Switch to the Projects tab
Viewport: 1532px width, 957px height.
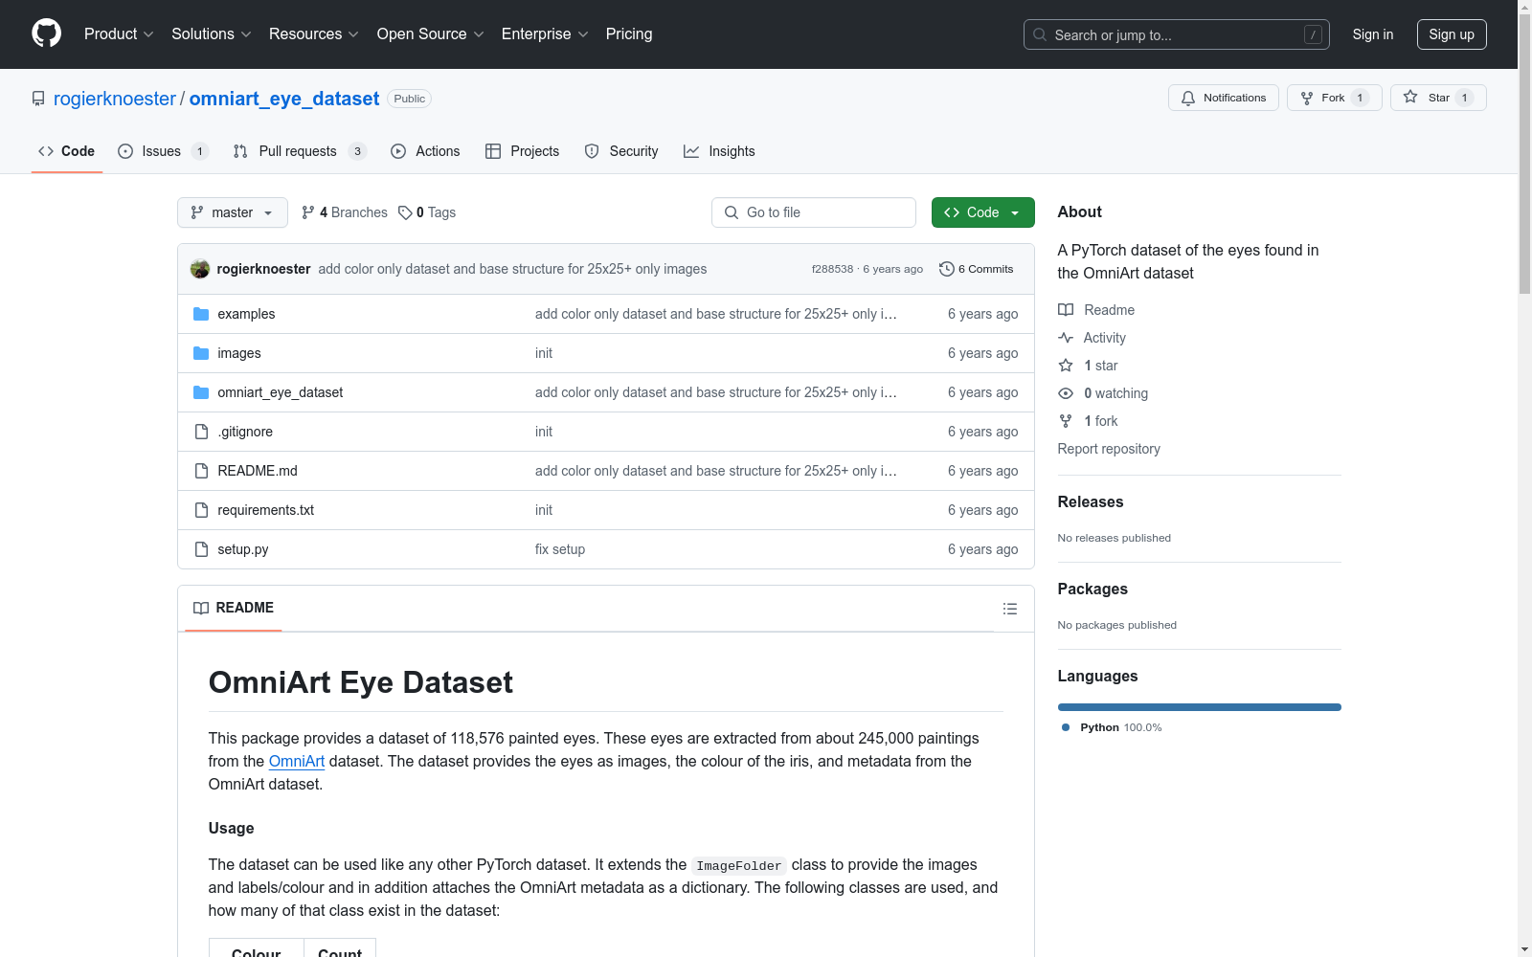point(523,151)
